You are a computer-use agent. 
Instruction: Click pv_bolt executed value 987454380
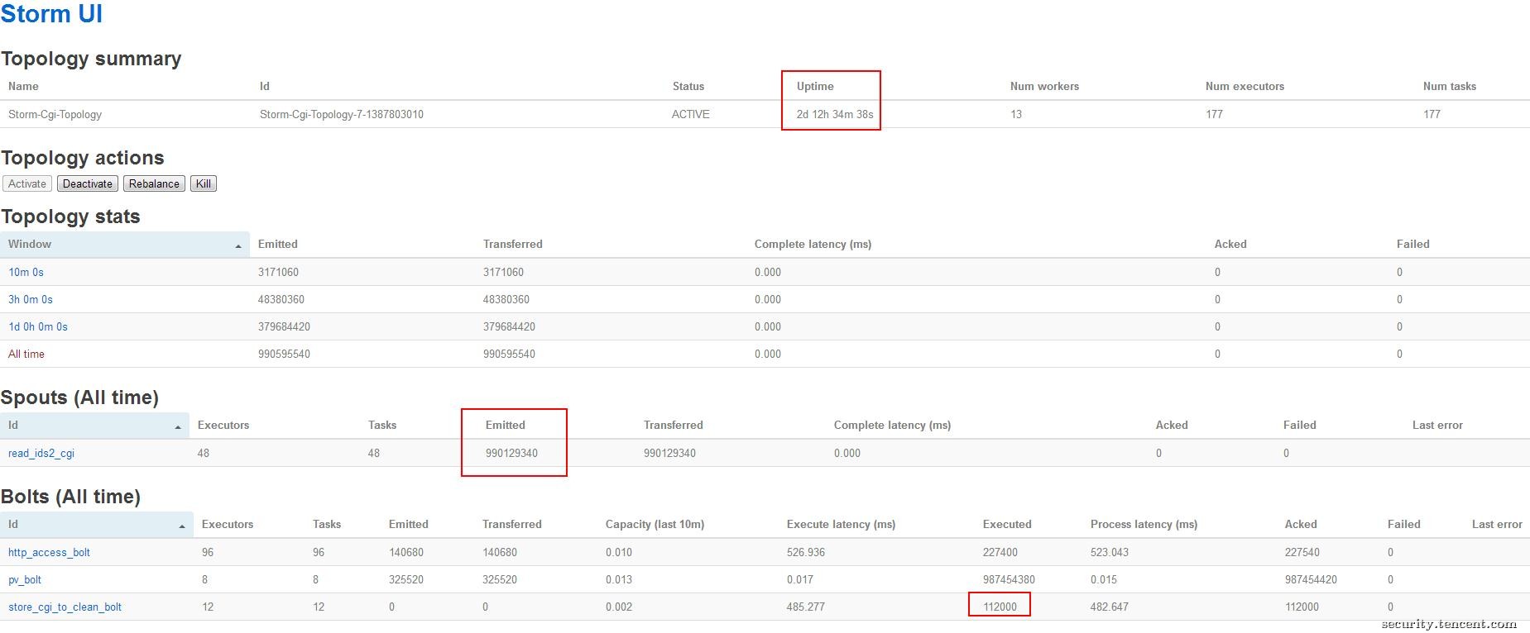[1009, 579]
